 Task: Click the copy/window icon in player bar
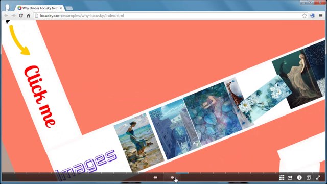pyautogui.click(x=309, y=178)
